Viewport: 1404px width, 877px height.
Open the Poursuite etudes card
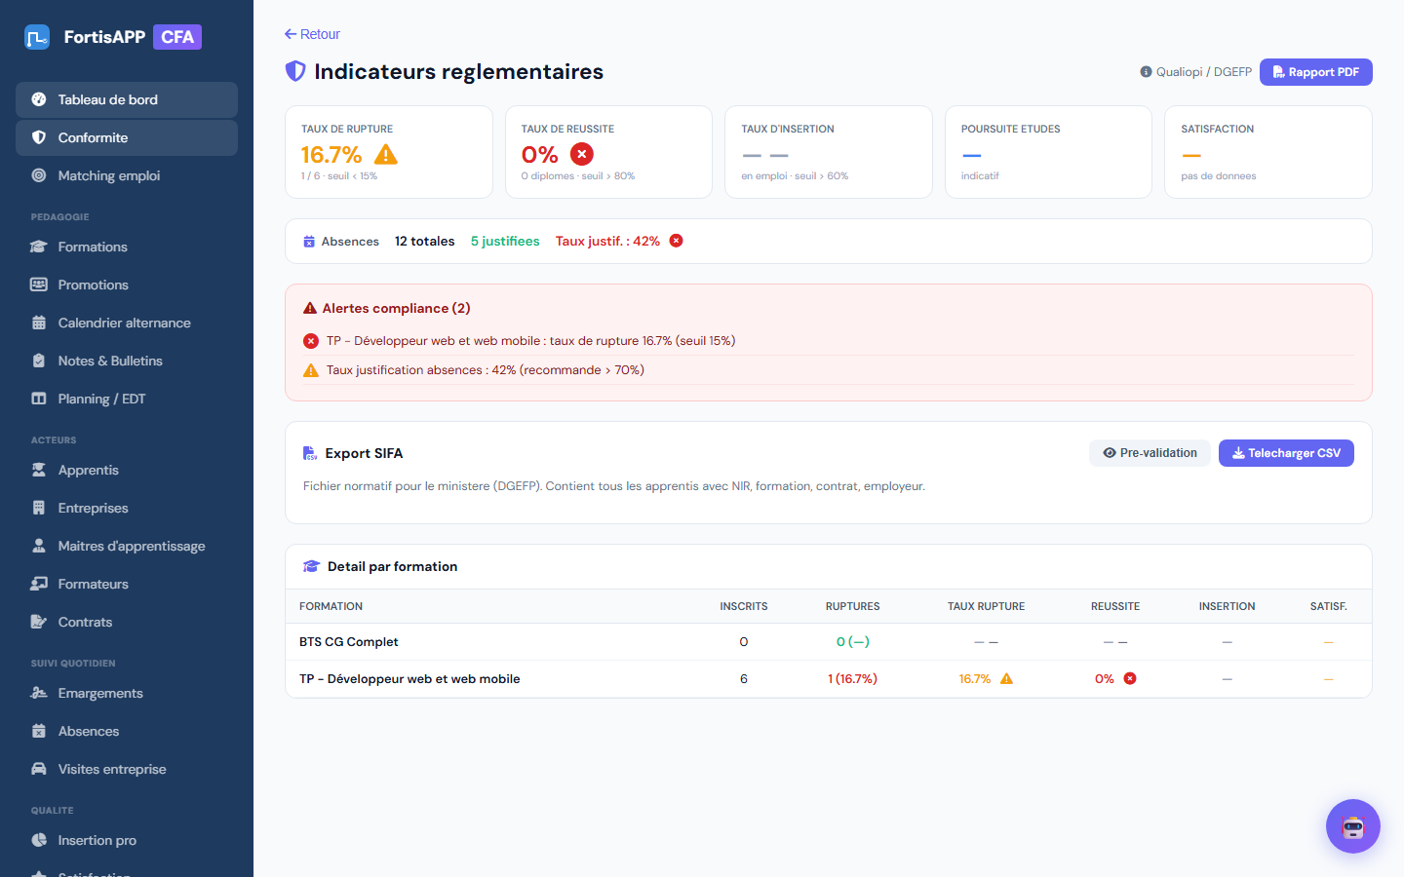point(1048,152)
